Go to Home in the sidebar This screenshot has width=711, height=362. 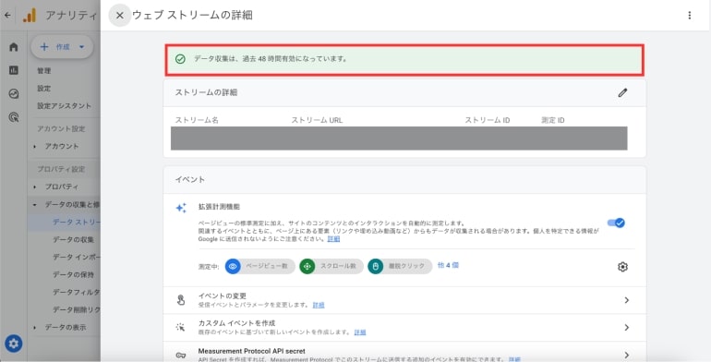[x=14, y=47]
